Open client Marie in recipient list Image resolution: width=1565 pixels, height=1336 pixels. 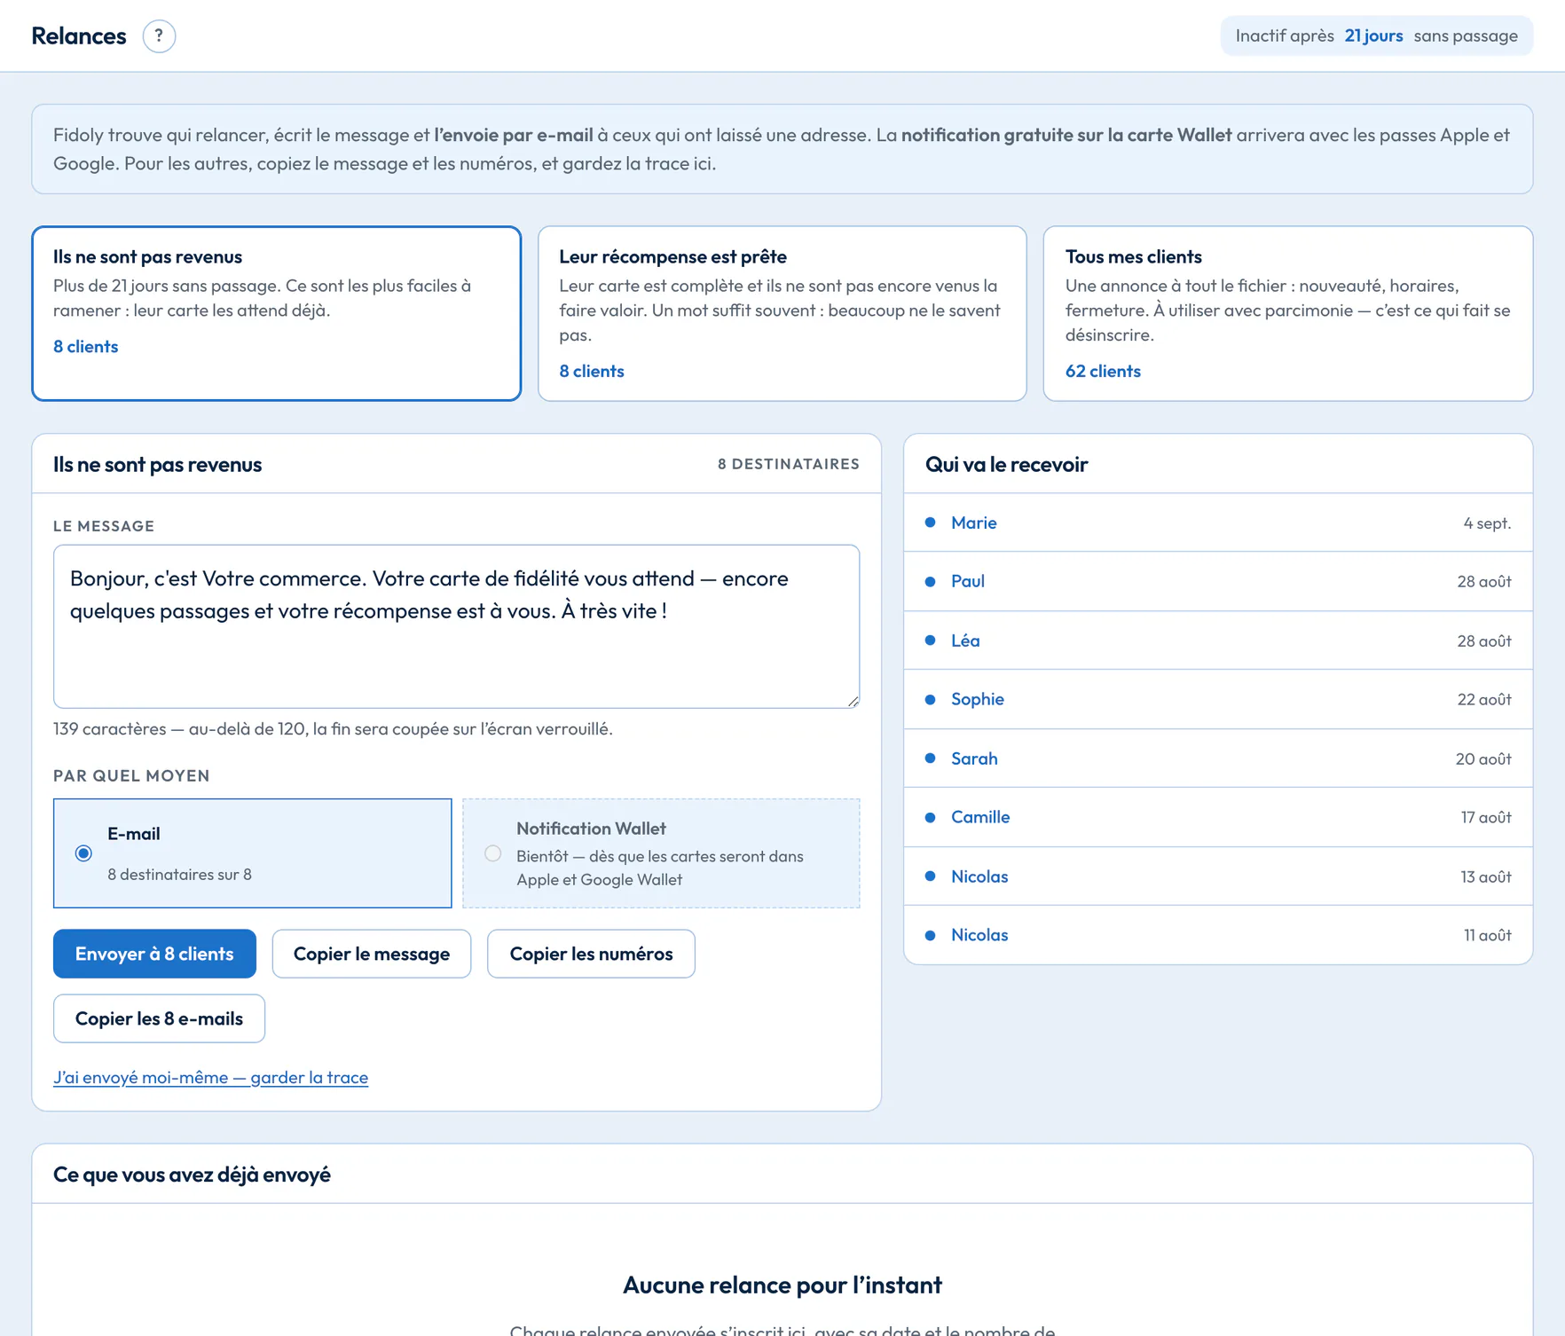973,523
